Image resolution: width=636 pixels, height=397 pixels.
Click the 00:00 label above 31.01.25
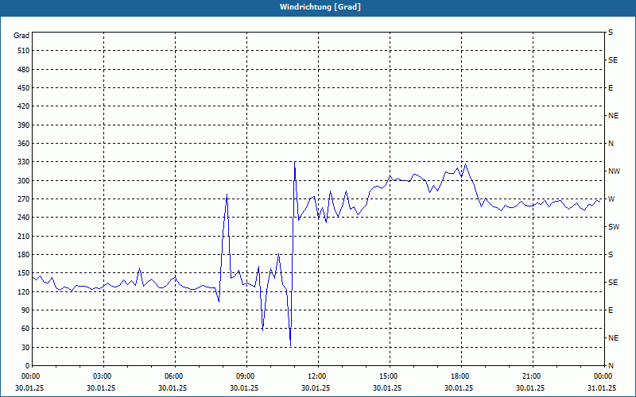(603, 376)
